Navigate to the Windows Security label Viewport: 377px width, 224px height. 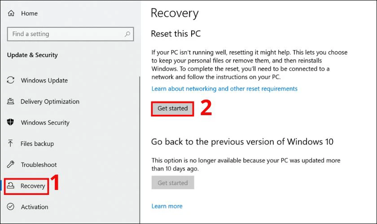45,123
